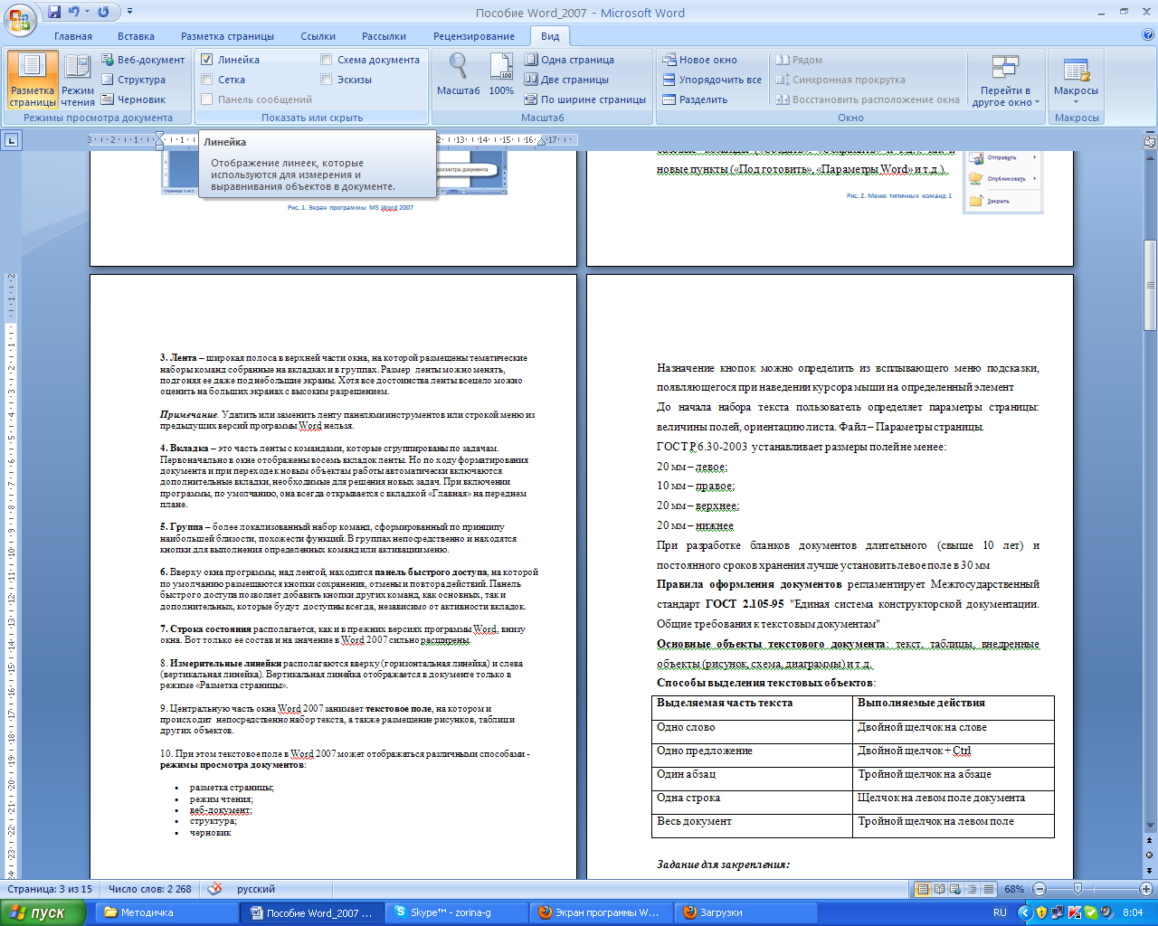Click the scroll down arrow
Screen dimensions: 1158x926
pos(1150,826)
